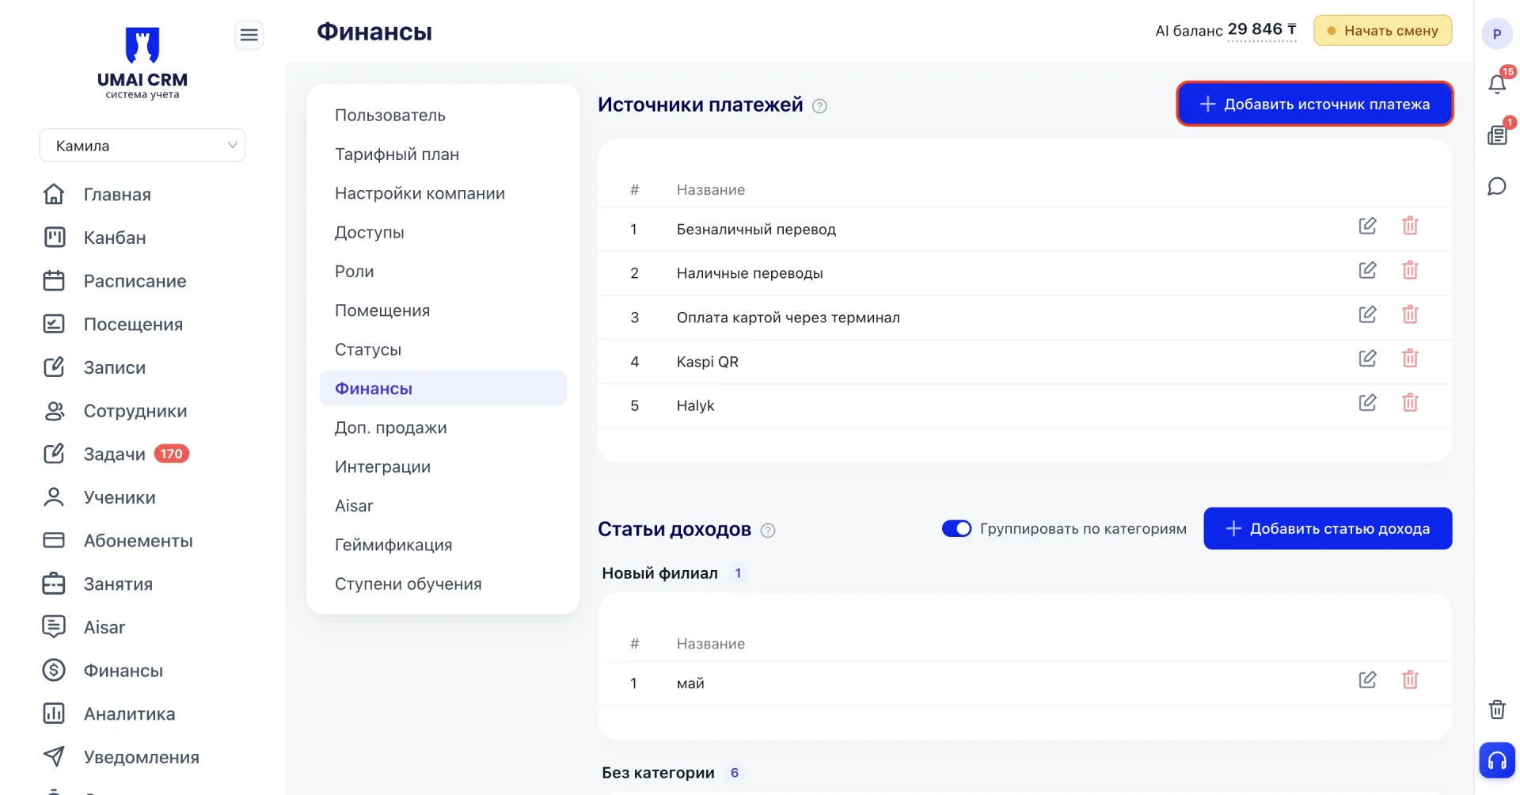Select Доступы settings tab

(x=443, y=232)
